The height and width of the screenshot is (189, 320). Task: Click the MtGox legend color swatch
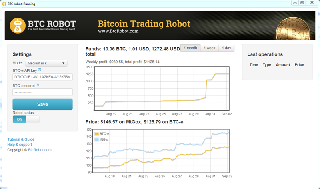[97, 139]
